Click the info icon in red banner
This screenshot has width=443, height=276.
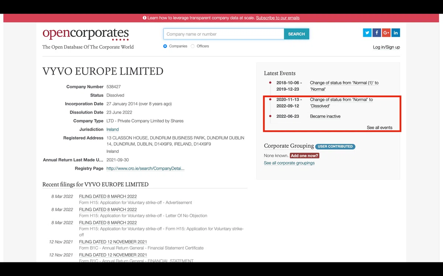coord(145,18)
